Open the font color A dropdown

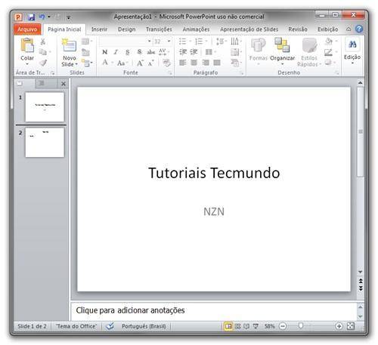tap(113, 63)
